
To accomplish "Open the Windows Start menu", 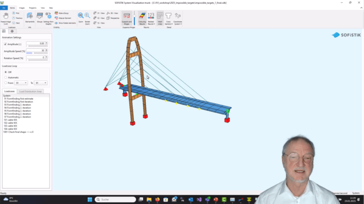I will coord(90,199).
